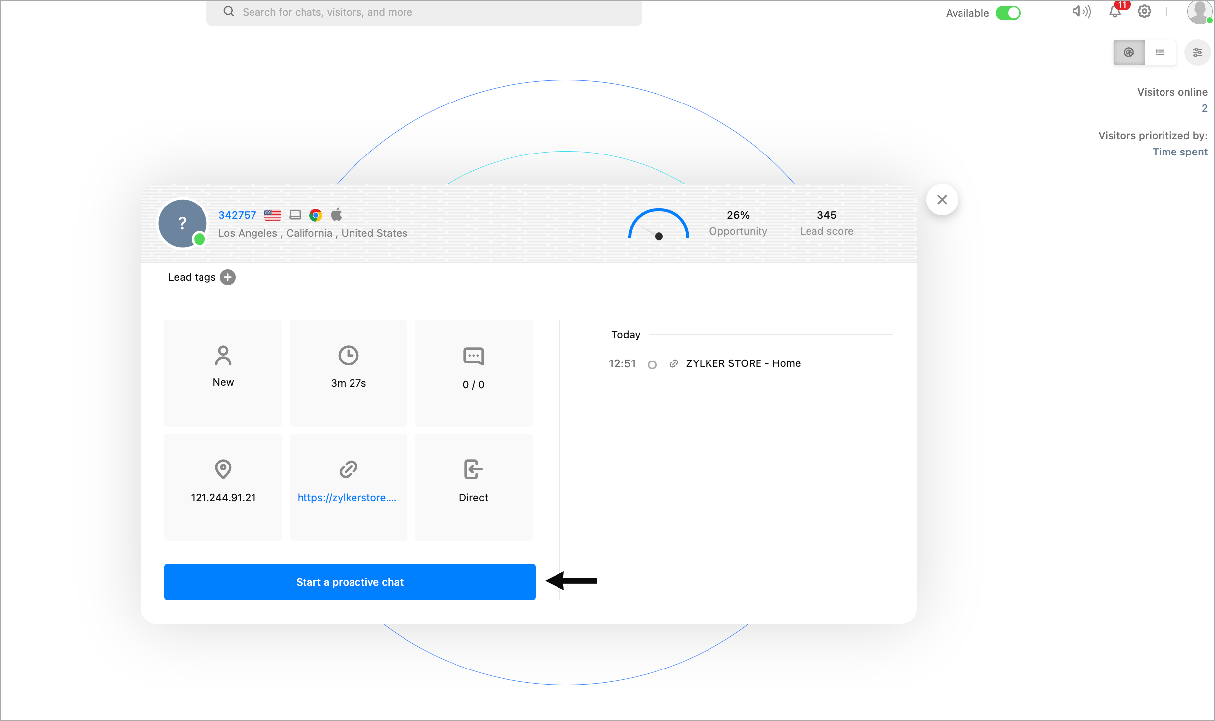This screenshot has width=1215, height=721.
Task: Open the settings gear icon
Action: (x=1144, y=12)
